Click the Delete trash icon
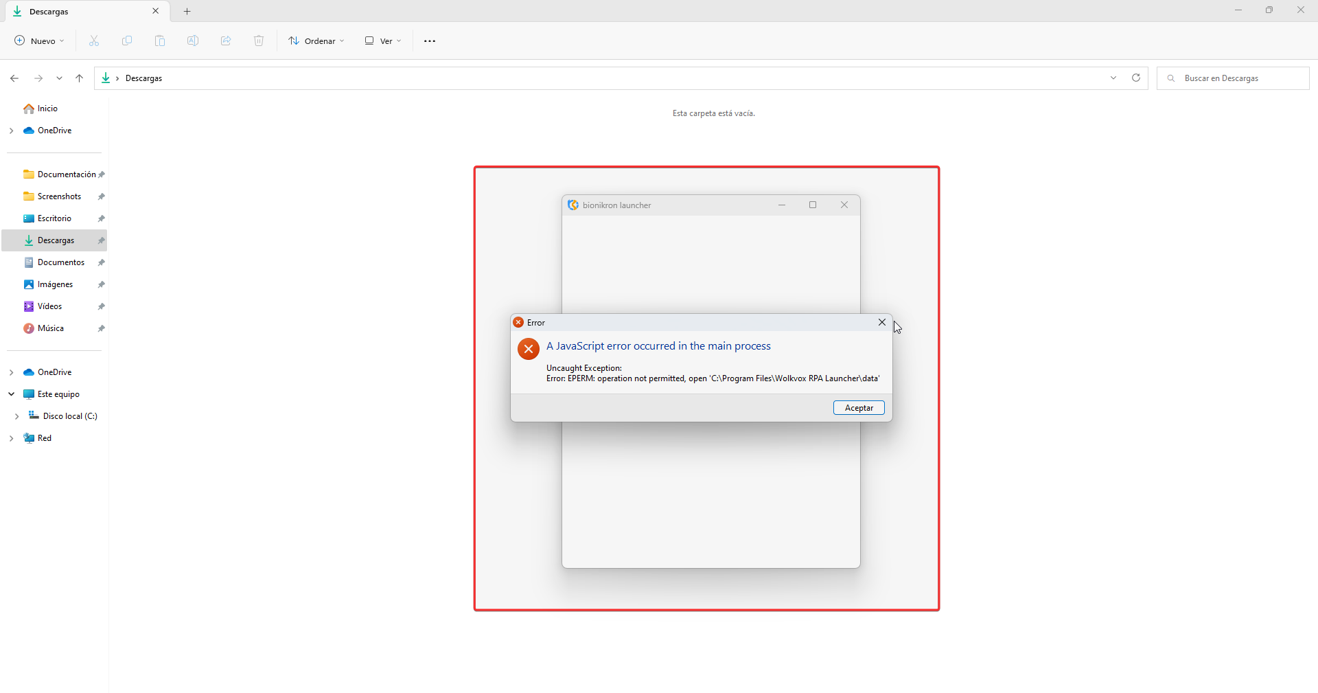 pyautogui.click(x=259, y=41)
